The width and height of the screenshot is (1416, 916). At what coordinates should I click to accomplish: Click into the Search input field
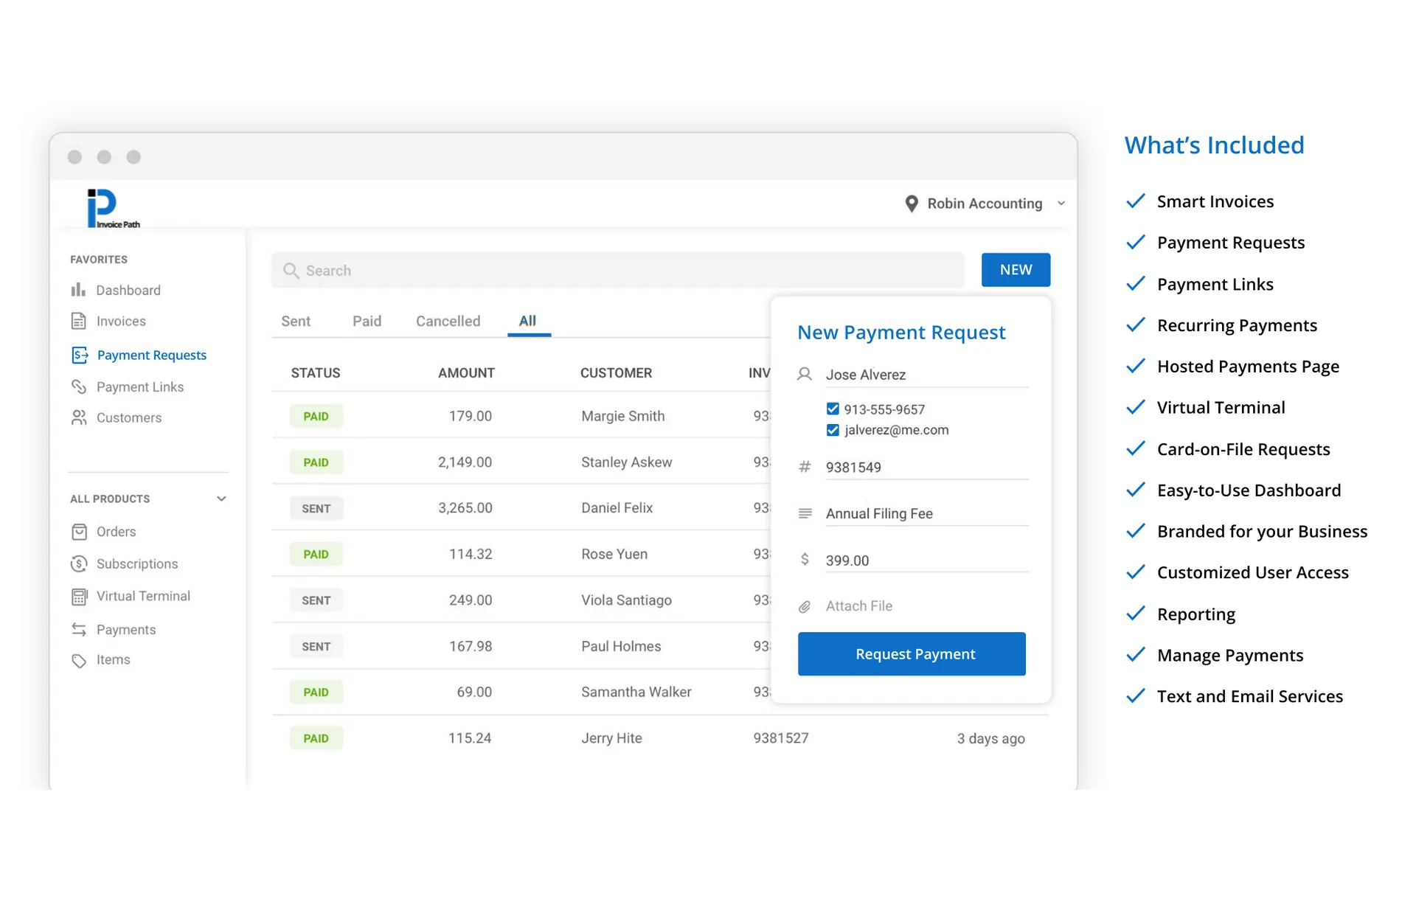coord(618,271)
